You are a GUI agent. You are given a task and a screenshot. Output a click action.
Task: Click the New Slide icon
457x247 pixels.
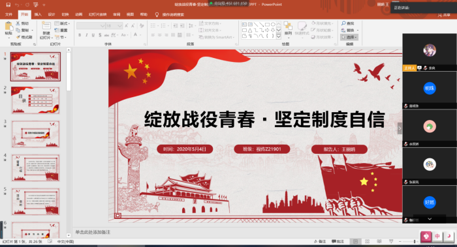(x=46, y=30)
